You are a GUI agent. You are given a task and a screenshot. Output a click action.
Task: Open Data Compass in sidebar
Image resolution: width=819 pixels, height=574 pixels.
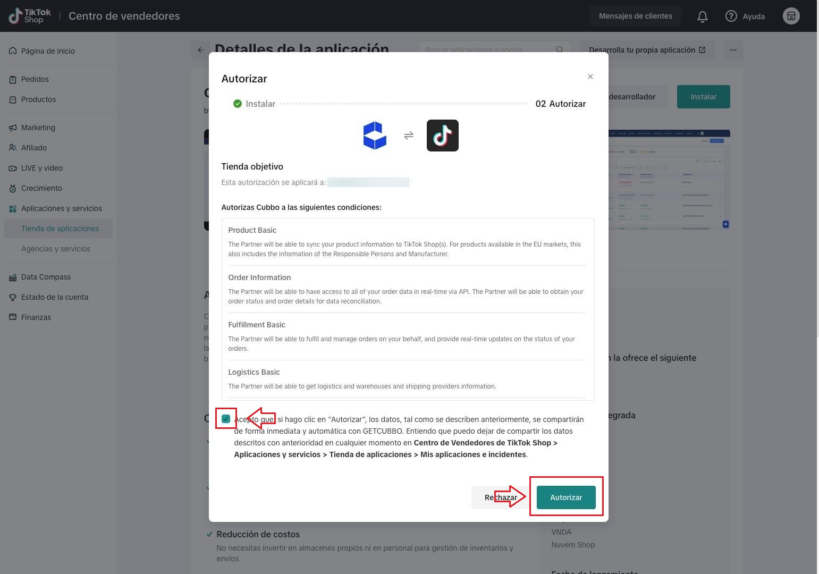[x=46, y=277]
